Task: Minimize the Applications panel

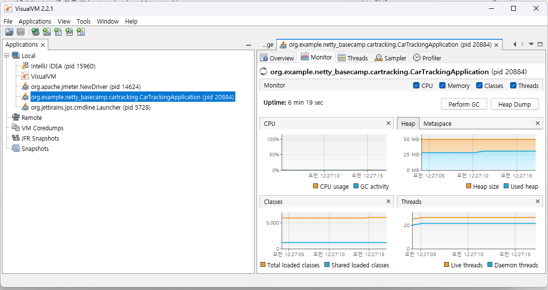Action: 249,45
